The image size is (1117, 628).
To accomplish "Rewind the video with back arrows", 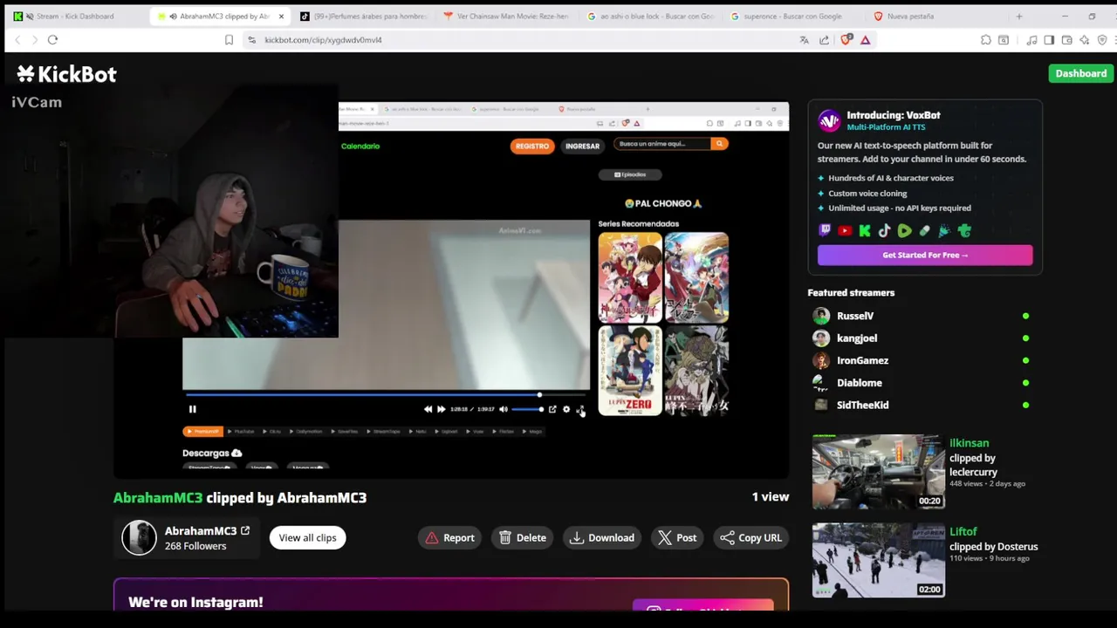I will point(428,409).
